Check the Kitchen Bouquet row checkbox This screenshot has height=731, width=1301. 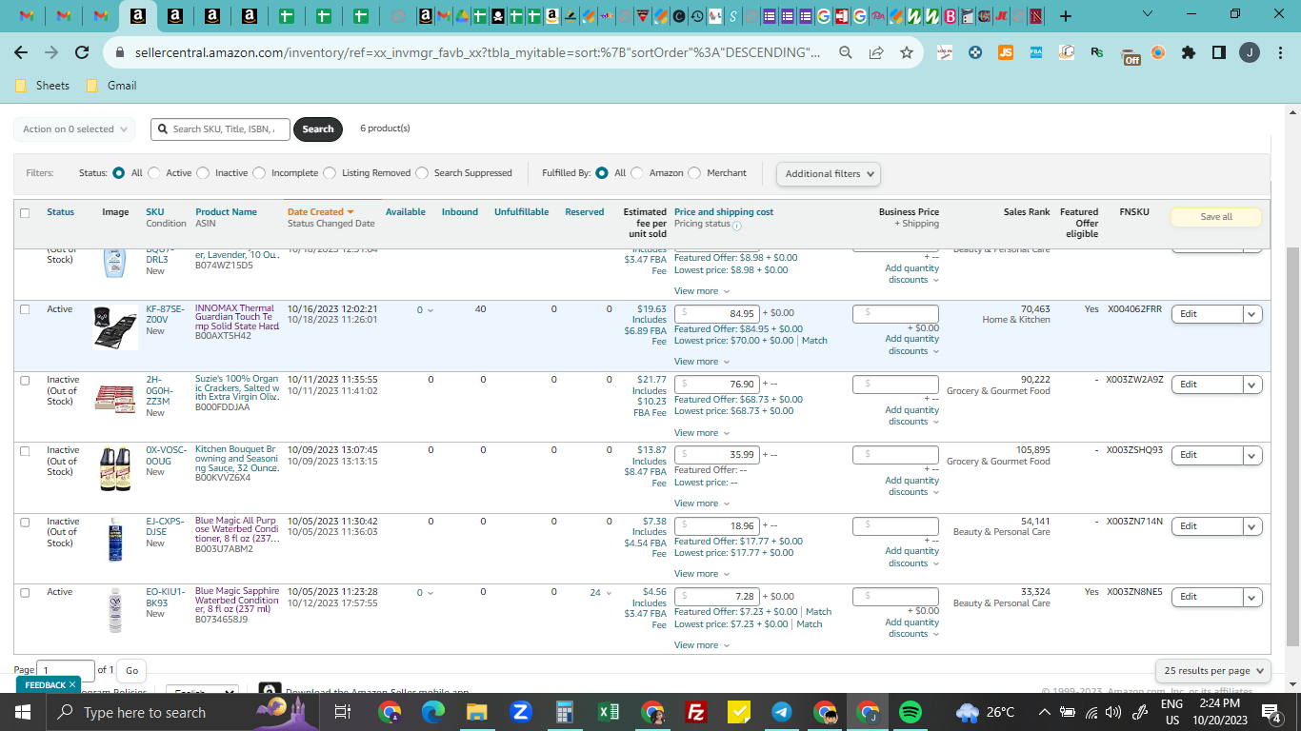25,450
